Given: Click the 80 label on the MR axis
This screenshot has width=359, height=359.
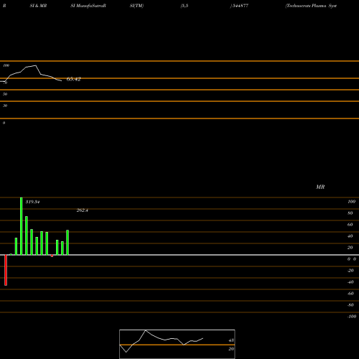Looking at the screenshot, I should click(350, 213).
